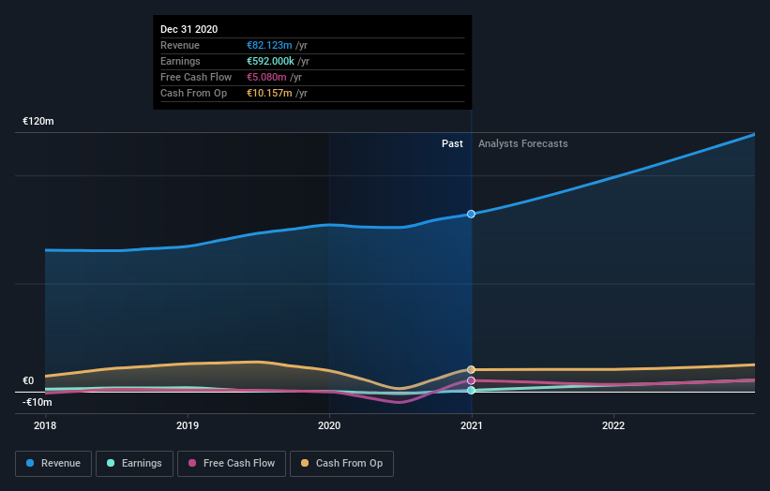The height and width of the screenshot is (491, 770).
Task: Click the Revenue row label in tooltip
Action: coord(180,45)
